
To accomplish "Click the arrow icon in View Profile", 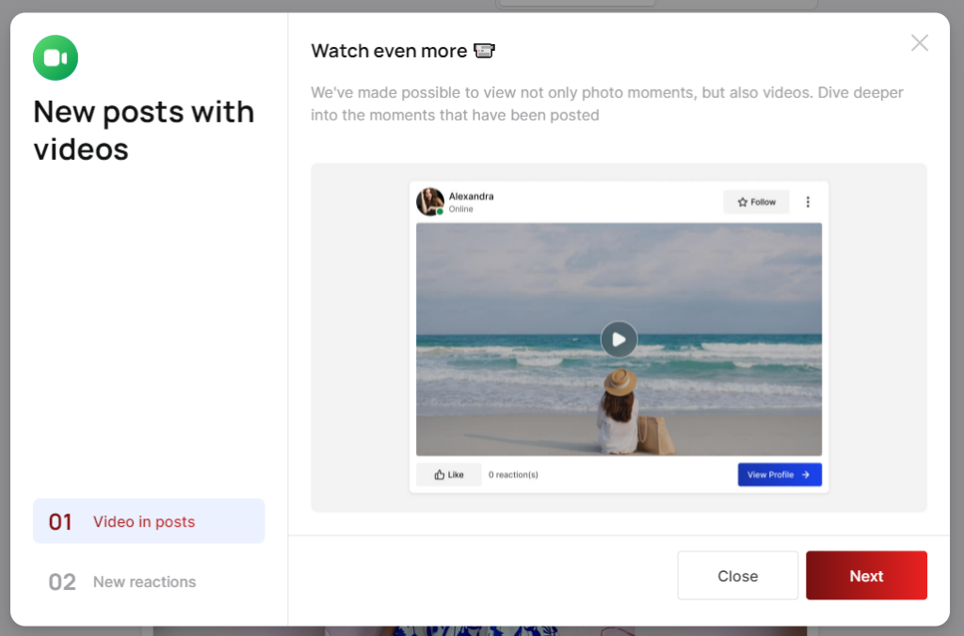I will tap(806, 475).
